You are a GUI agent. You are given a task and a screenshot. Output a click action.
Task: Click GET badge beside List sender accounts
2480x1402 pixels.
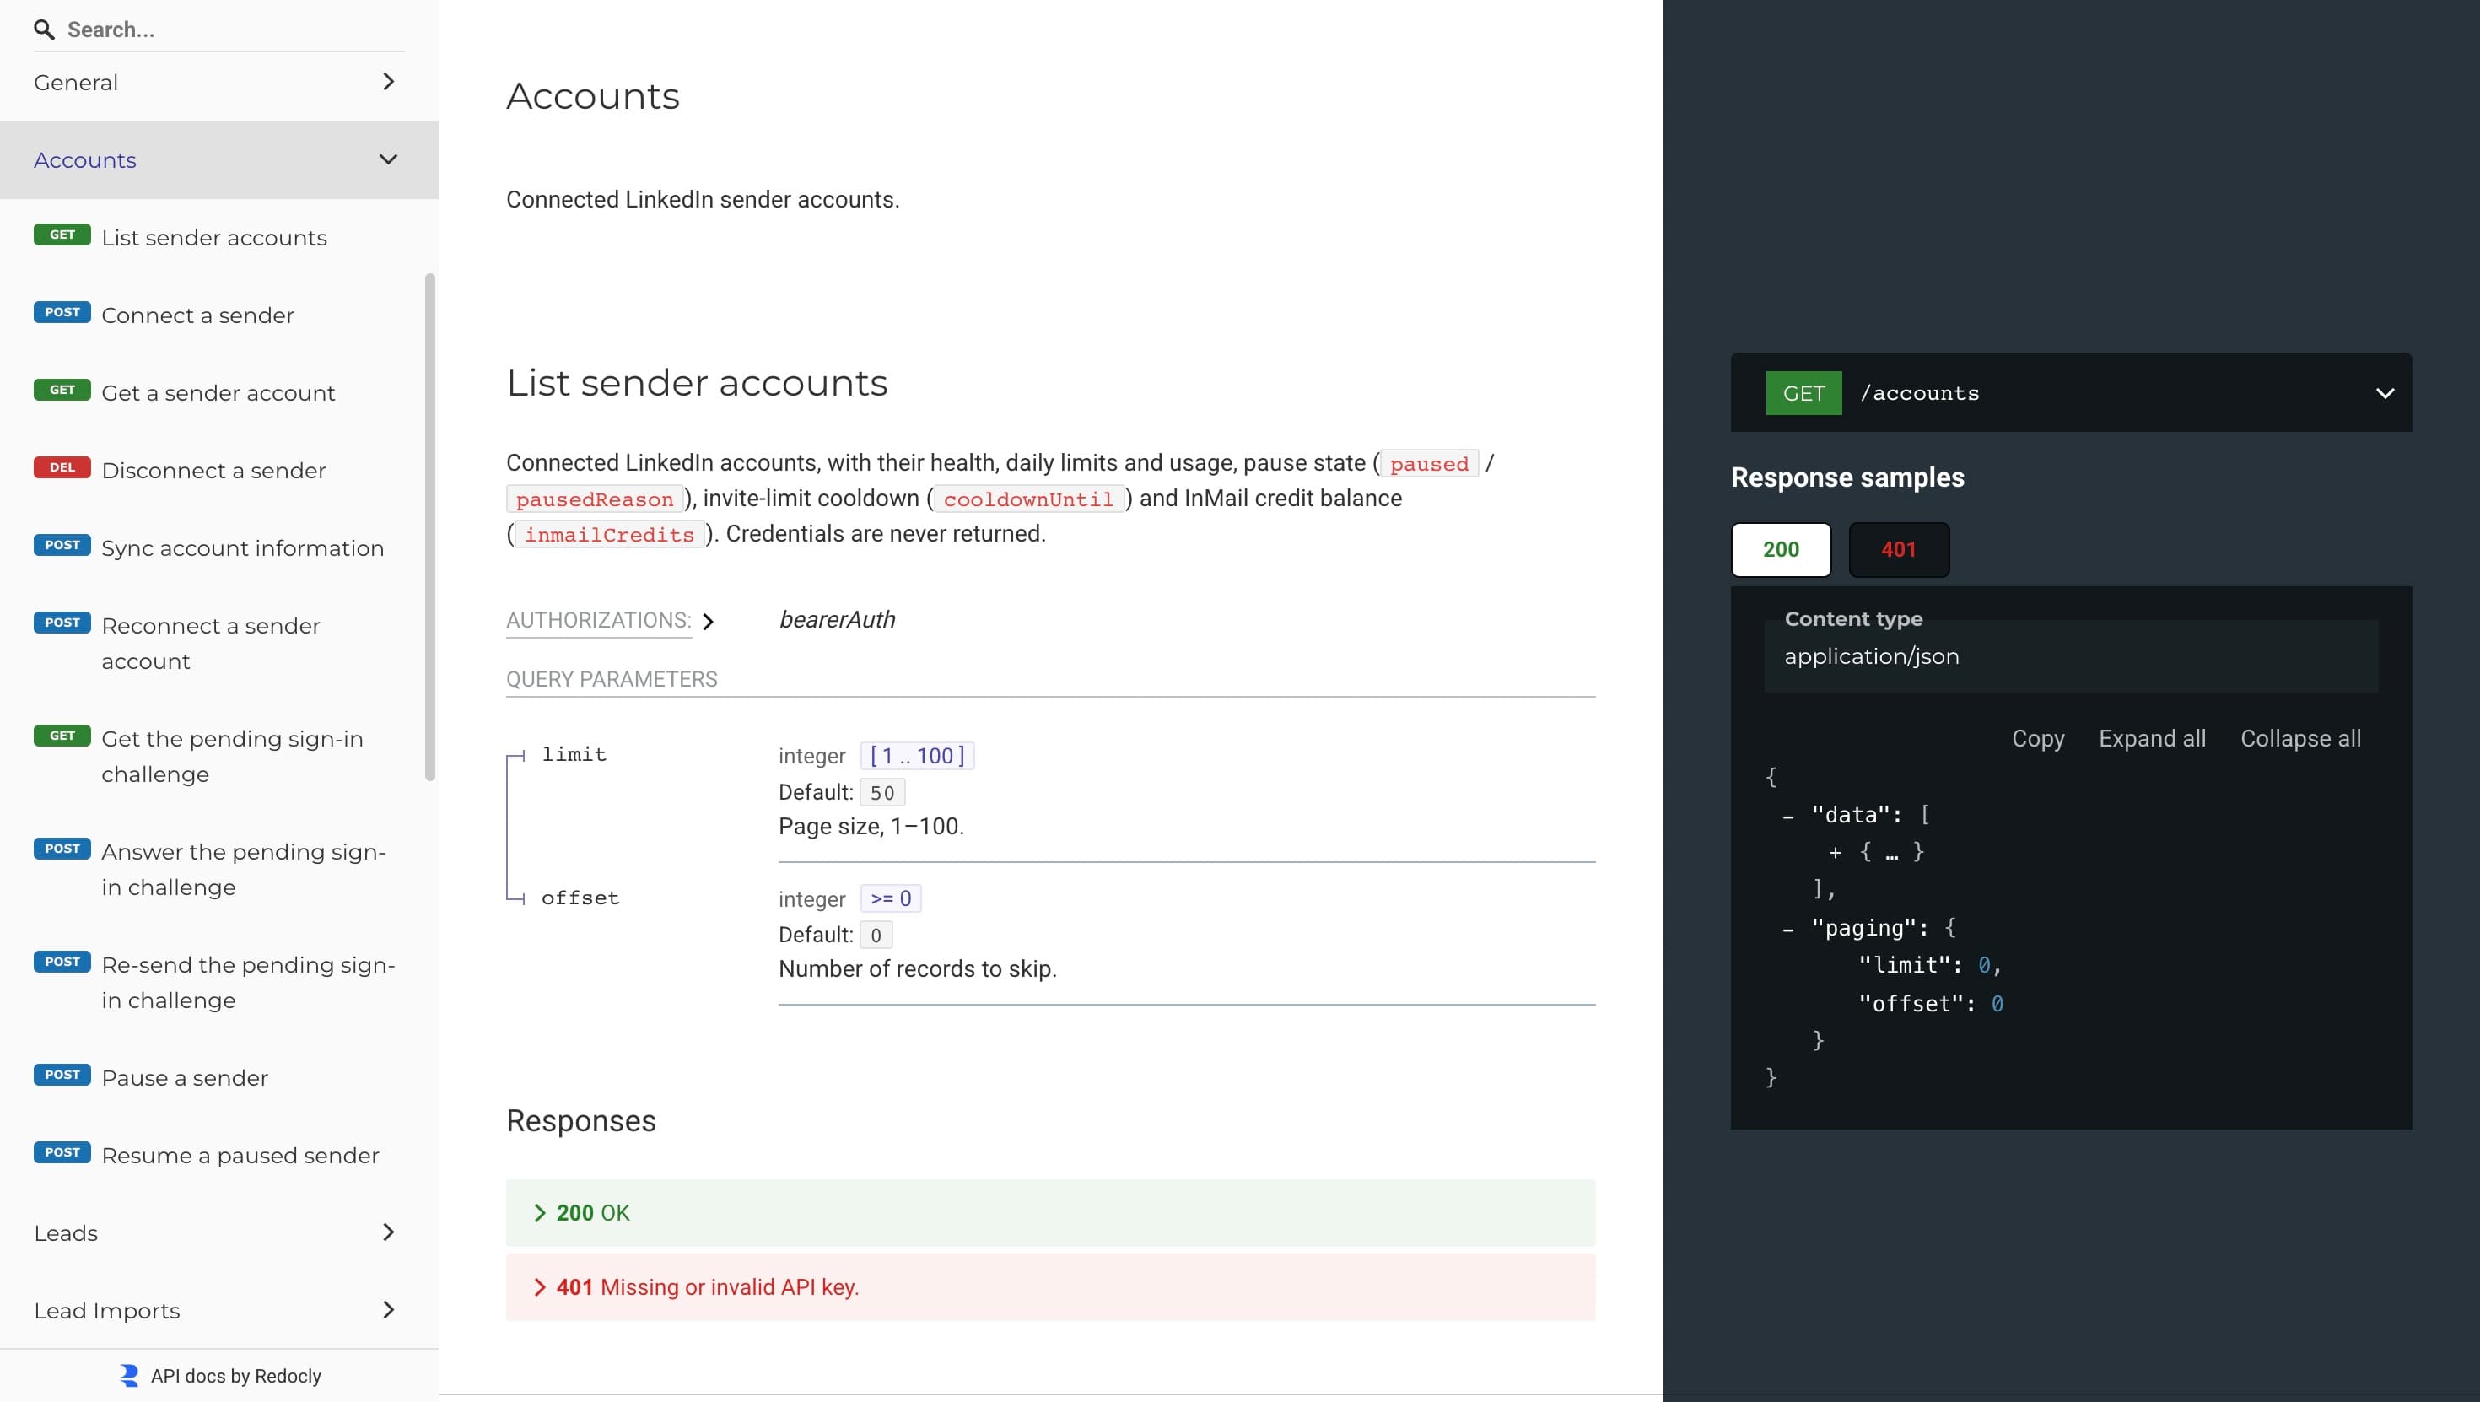click(x=62, y=235)
